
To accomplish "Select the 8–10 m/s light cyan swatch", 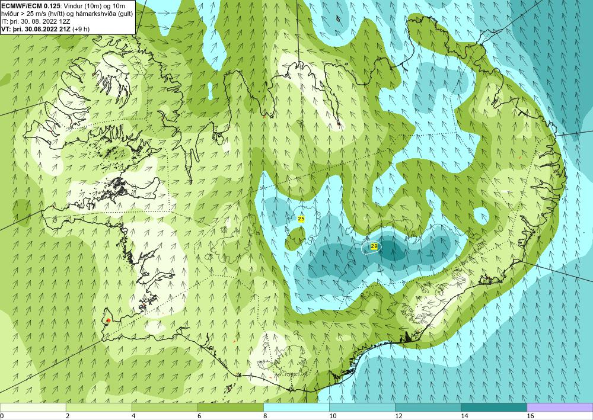I will pyautogui.click(x=296, y=407).
